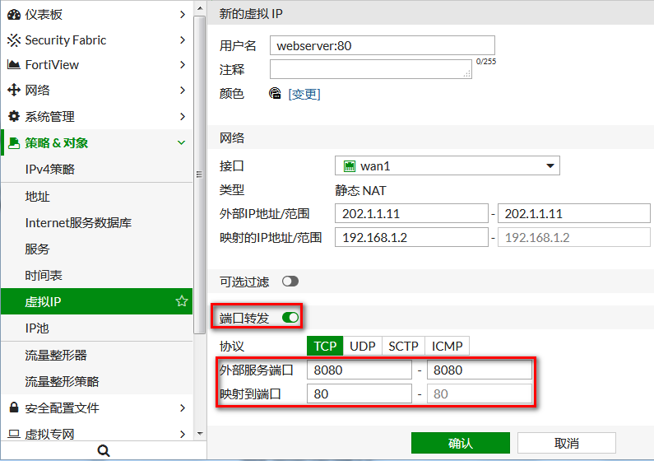Click the color palette icon

[x=275, y=93]
